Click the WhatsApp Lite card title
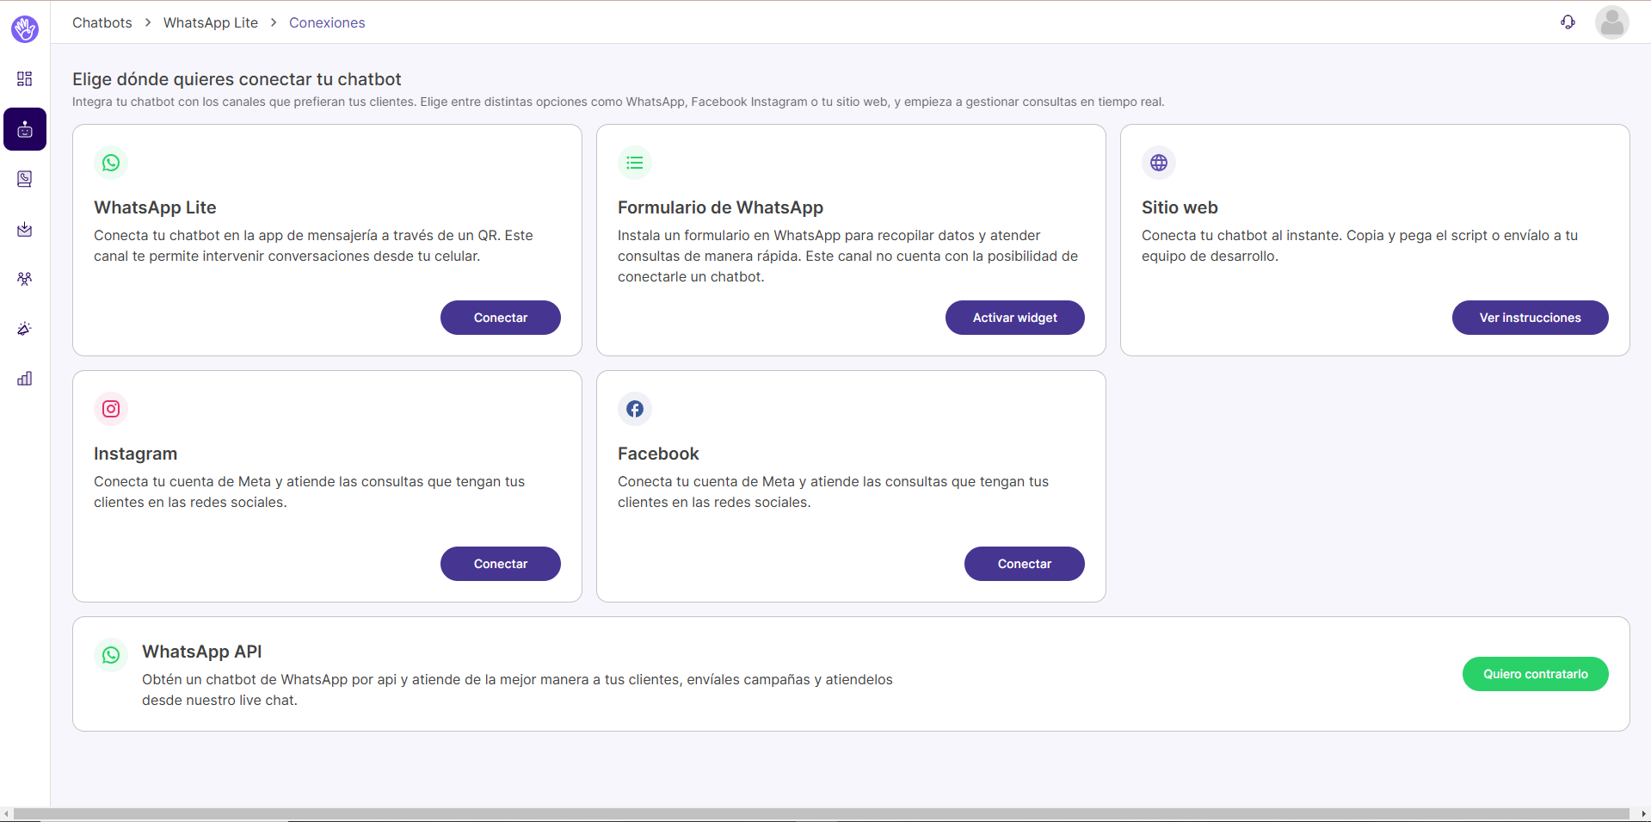 (155, 207)
